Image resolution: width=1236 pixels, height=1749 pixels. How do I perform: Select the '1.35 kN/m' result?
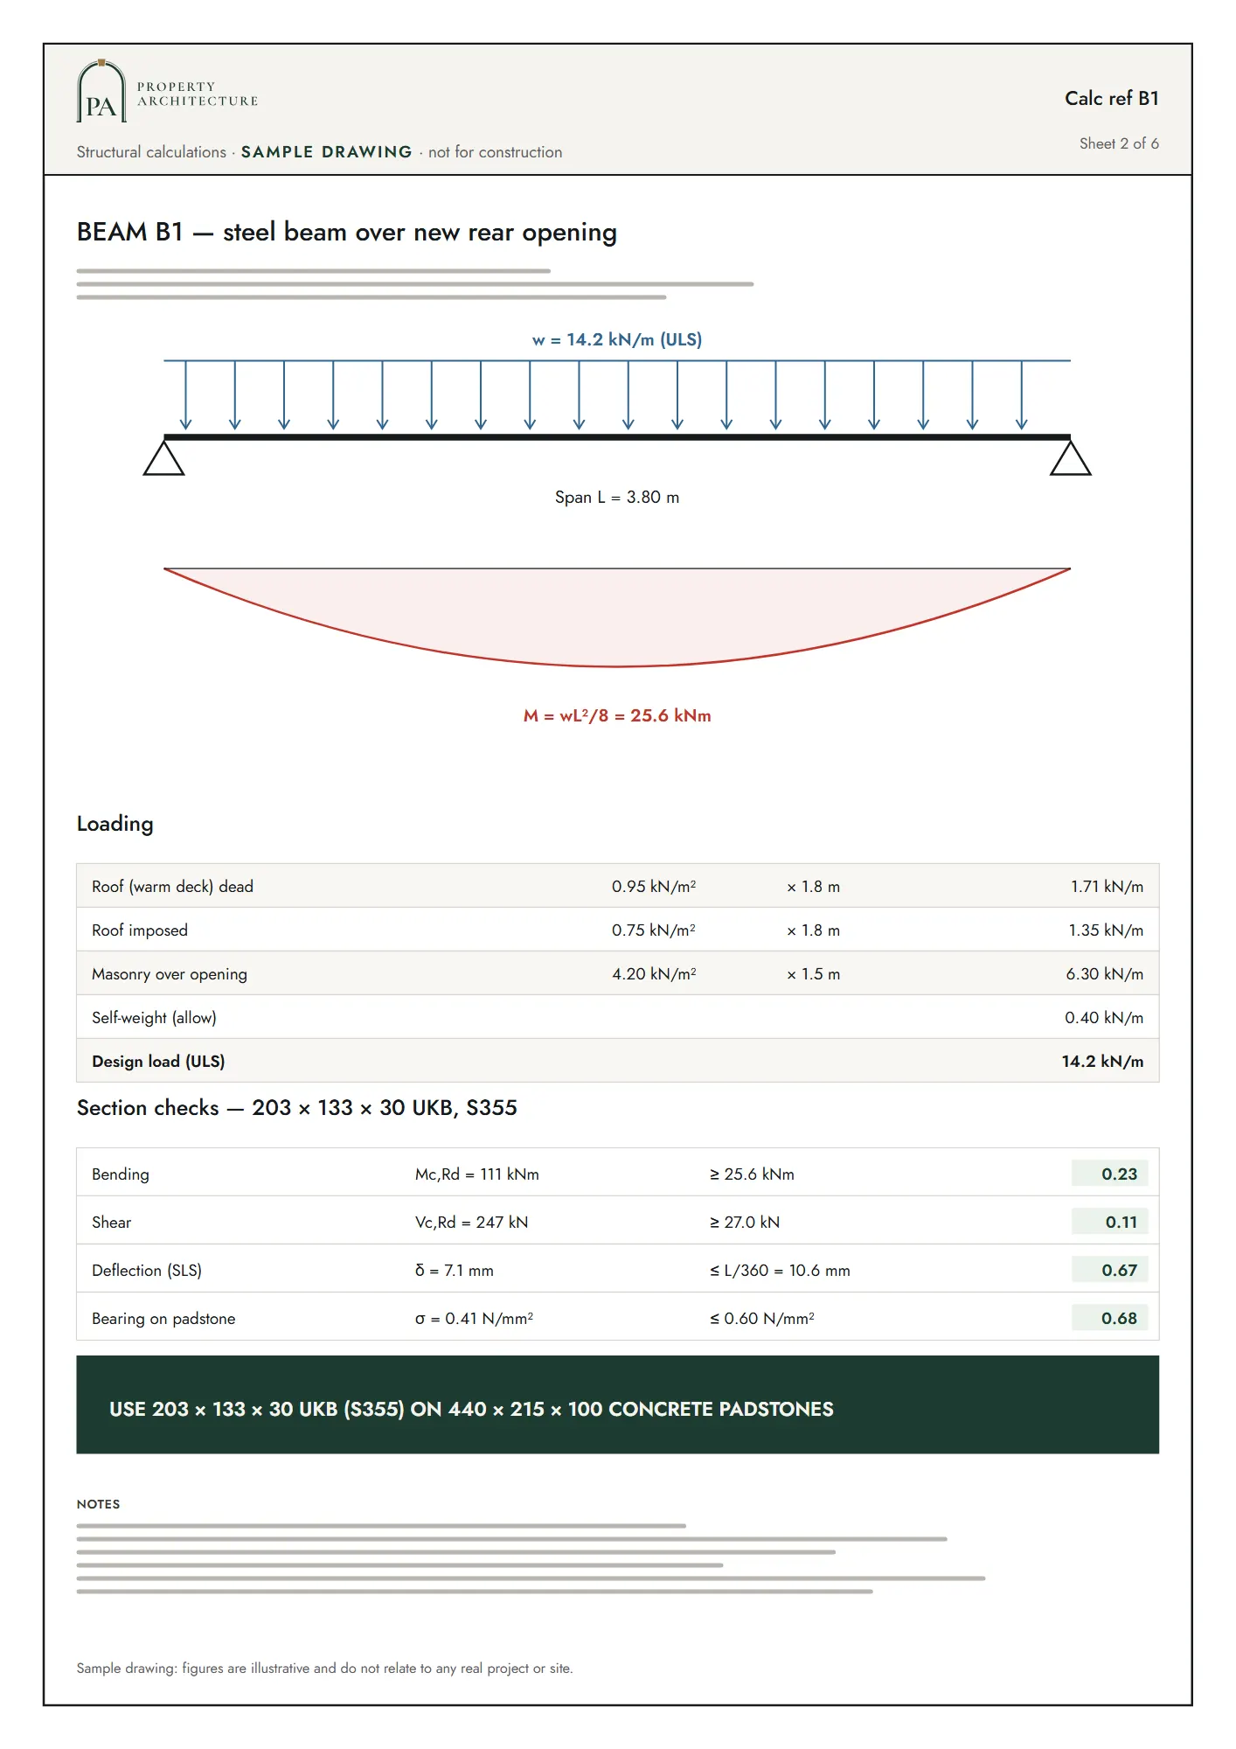(1106, 930)
